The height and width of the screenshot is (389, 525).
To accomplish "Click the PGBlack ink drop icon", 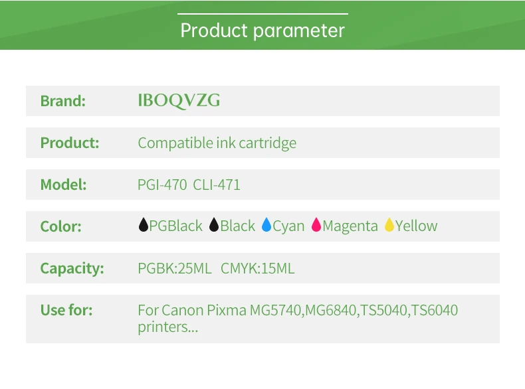I will pyautogui.click(x=143, y=226).
